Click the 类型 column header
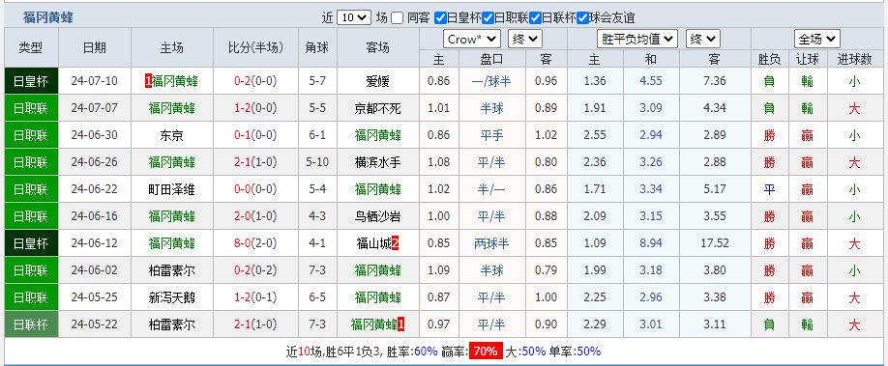This screenshot has height=366, width=888. pyautogui.click(x=31, y=47)
